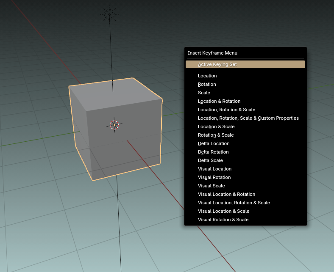Insert Delta Rotation keyframe

pos(245,152)
